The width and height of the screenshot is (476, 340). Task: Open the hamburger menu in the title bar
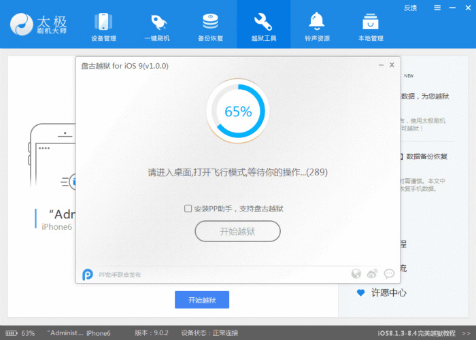[437, 8]
